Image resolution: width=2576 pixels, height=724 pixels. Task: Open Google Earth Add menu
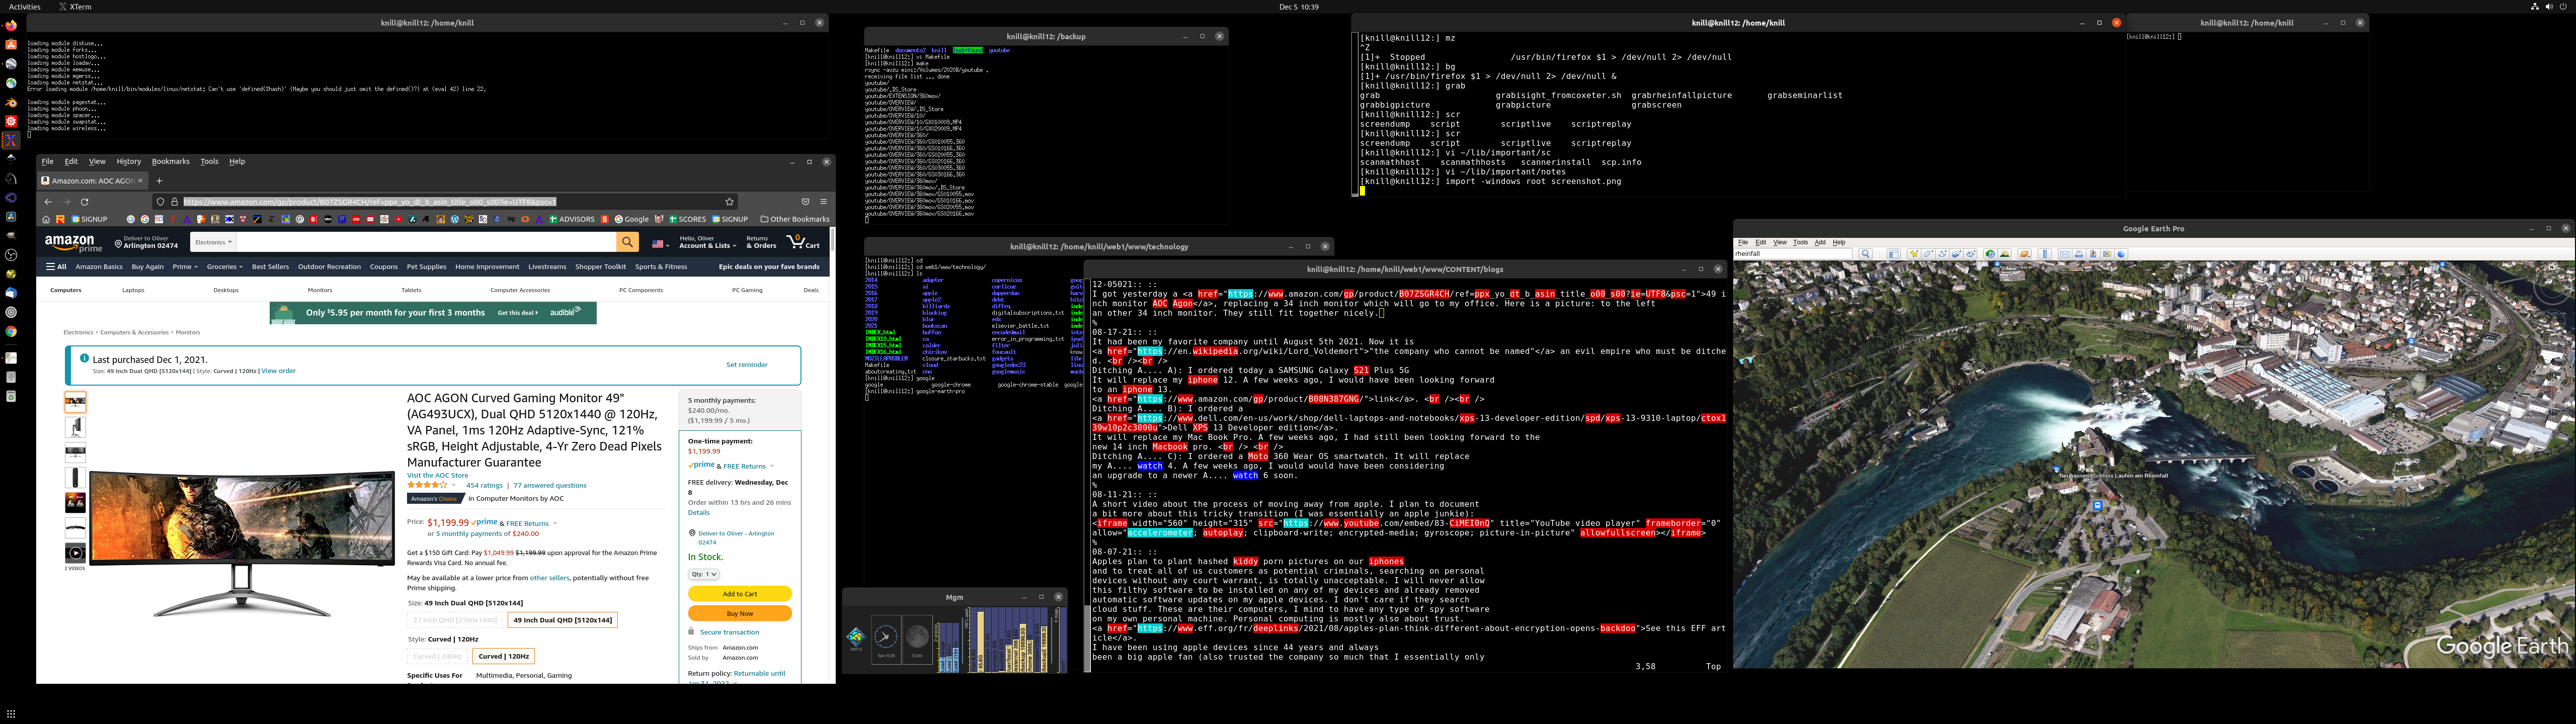[1820, 242]
